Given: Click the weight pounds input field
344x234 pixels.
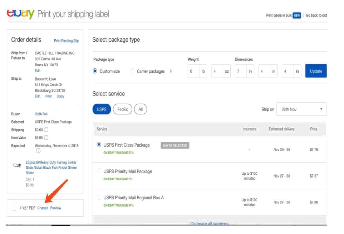Looking at the screenshot, I should coord(194,71).
